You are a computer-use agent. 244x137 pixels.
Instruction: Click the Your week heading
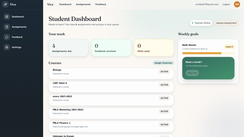pos(57,34)
